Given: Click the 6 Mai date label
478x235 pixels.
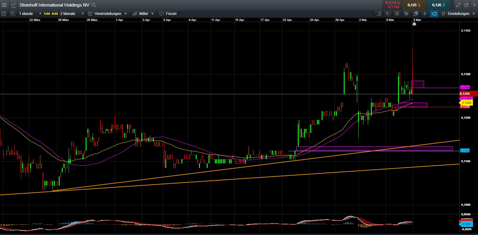Looking at the screenshot, I should (x=390, y=20).
